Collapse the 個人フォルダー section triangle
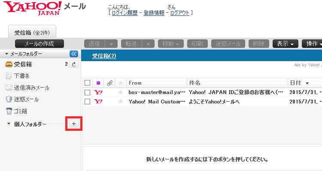Image resolution: width=322 pixels, height=171 pixels. coord(9,124)
